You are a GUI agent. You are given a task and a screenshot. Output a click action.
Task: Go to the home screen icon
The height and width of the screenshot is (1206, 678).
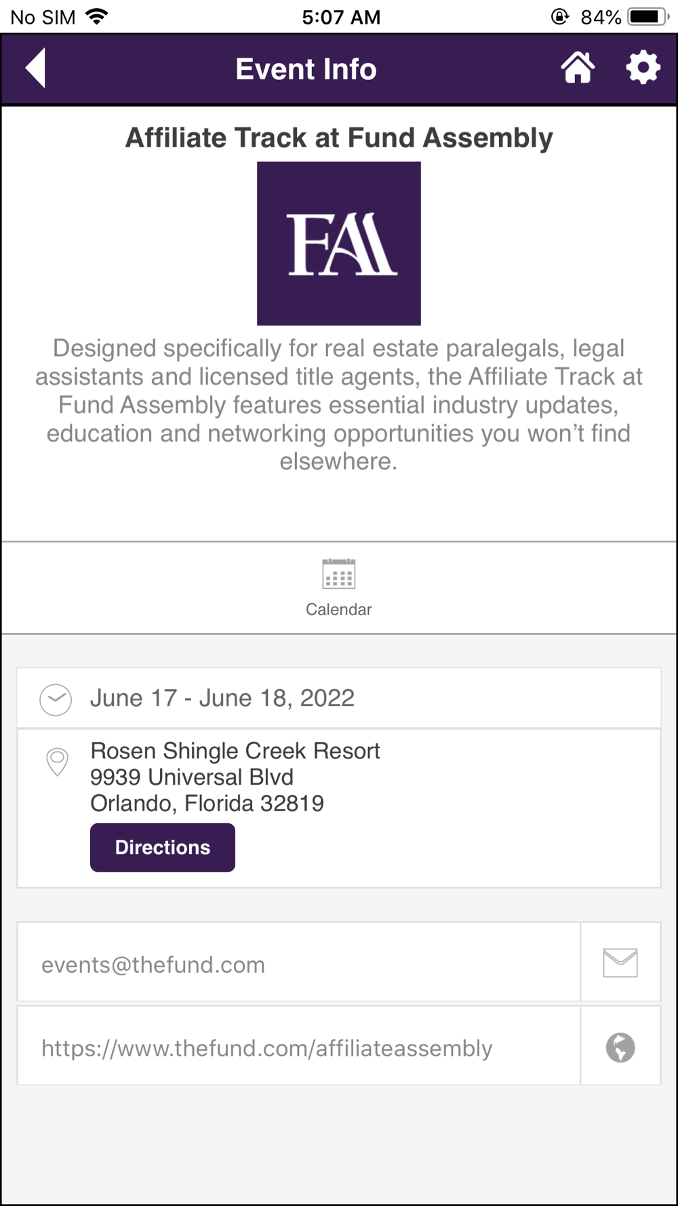click(578, 68)
